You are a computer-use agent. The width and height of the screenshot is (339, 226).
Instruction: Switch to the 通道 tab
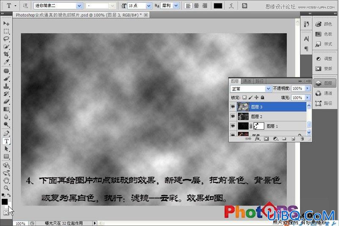point(247,81)
